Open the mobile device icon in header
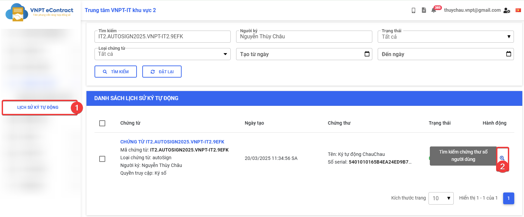Screen dimensions: 524x217 click(413, 10)
